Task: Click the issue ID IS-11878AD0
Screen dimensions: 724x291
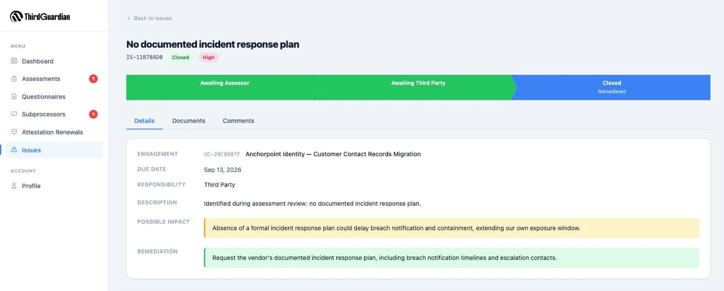Action: click(144, 57)
